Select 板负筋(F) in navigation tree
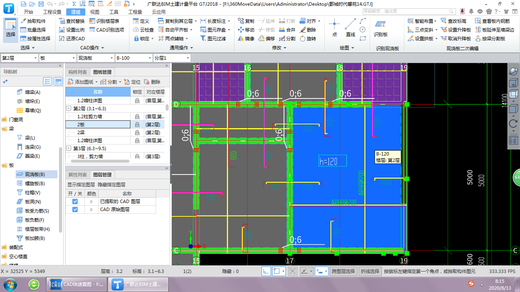The width and height of the screenshot is (520, 292). (34, 220)
